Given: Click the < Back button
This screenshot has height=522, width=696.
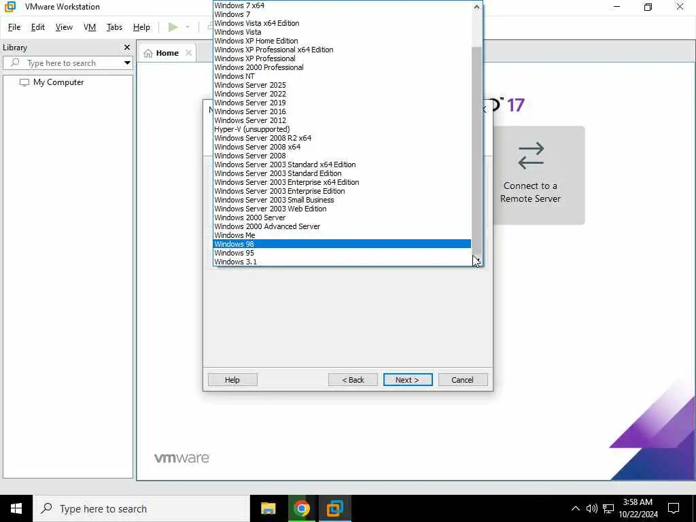Looking at the screenshot, I should click(x=353, y=379).
